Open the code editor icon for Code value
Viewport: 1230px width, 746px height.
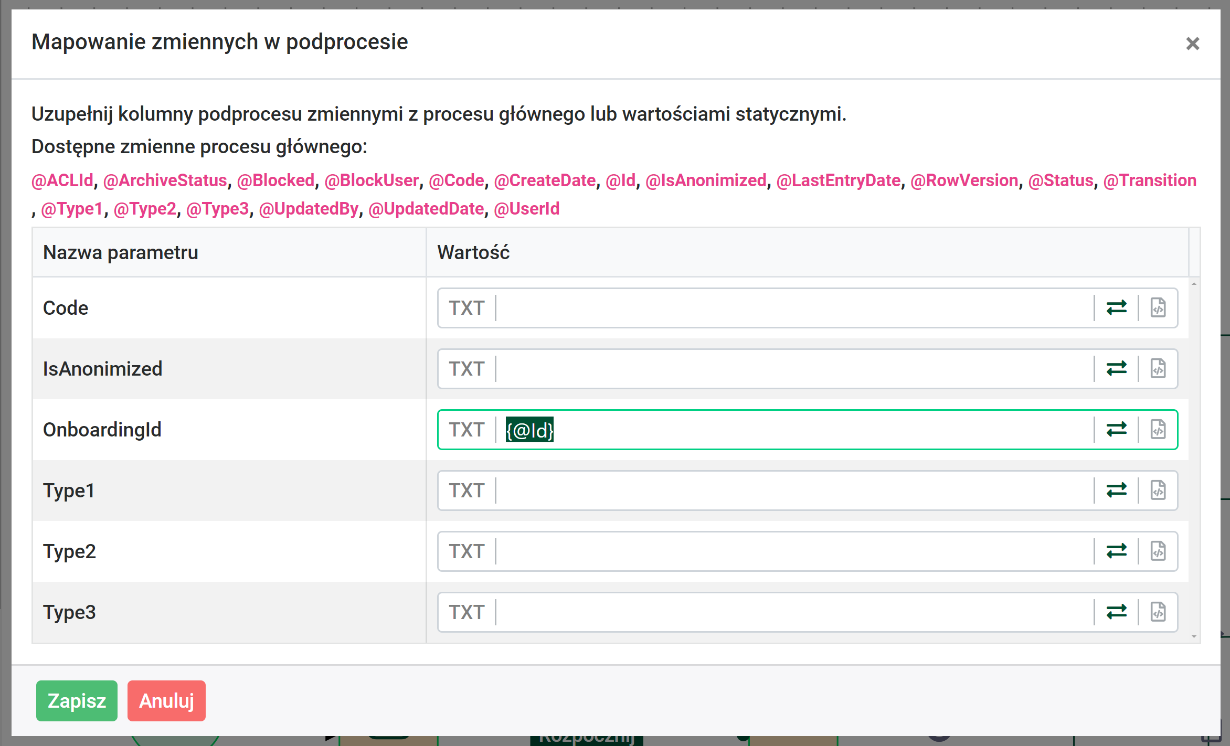coord(1158,307)
